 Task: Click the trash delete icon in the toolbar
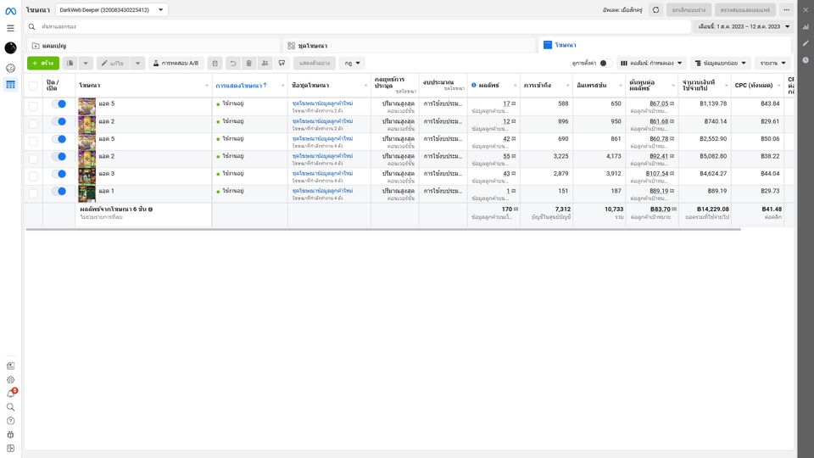click(248, 63)
